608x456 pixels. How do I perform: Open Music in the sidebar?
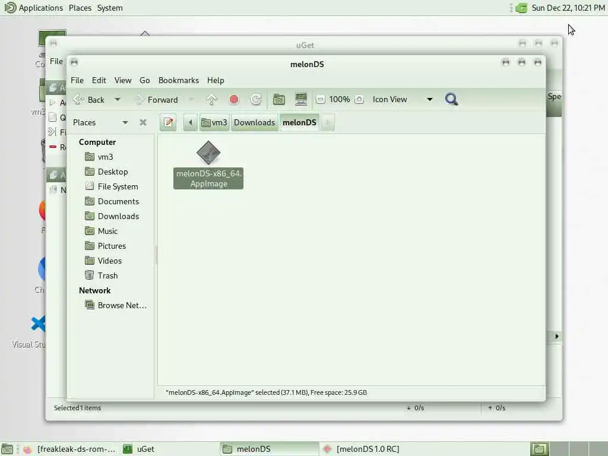pyautogui.click(x=112, y=231)
